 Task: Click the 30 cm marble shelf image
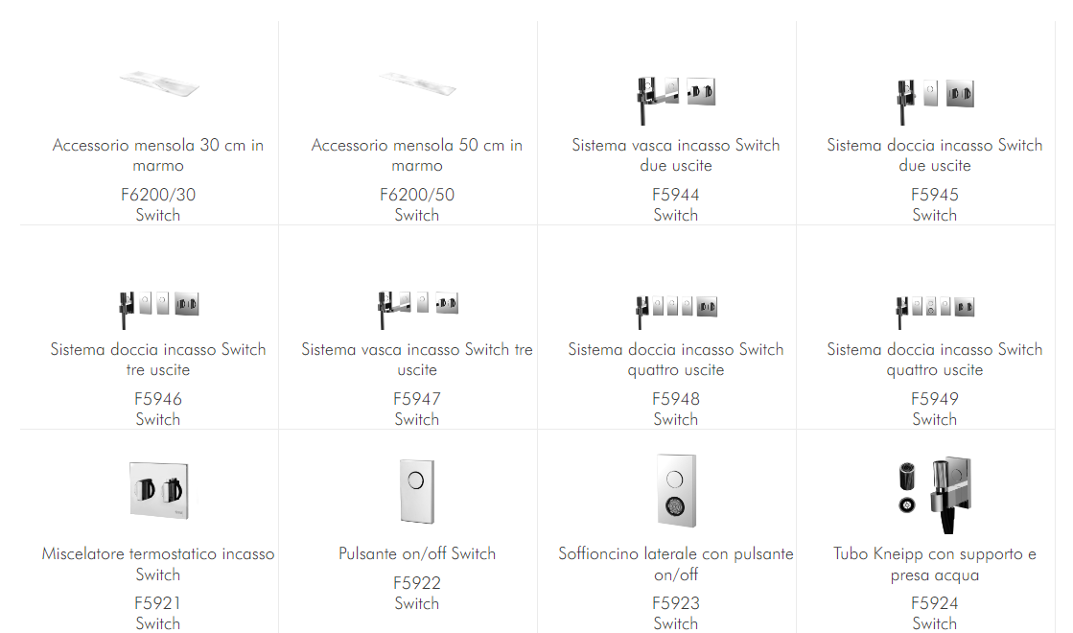(159, 83)
